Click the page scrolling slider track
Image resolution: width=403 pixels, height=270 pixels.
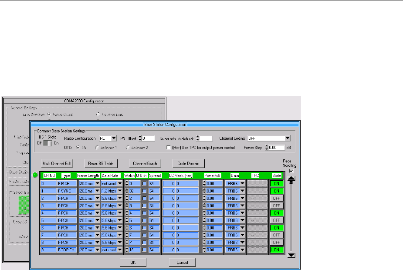291,217
